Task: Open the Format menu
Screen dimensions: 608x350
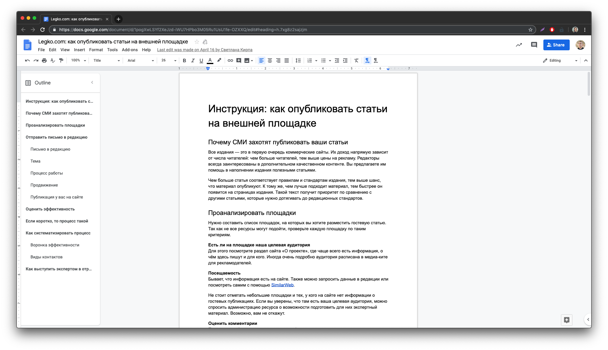Action: (96, 49)
